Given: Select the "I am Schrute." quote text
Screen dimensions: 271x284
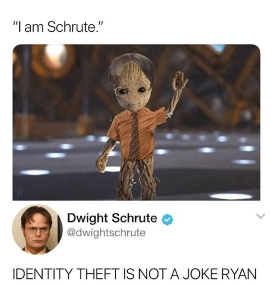Looking at the screenshot, I should click(58, 27).
